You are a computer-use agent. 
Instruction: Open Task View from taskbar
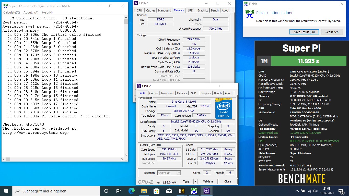coord(119,191)
